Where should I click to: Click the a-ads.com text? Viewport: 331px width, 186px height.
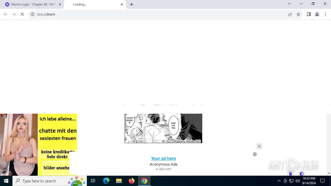pyautogui.click(x=163, y=169)
